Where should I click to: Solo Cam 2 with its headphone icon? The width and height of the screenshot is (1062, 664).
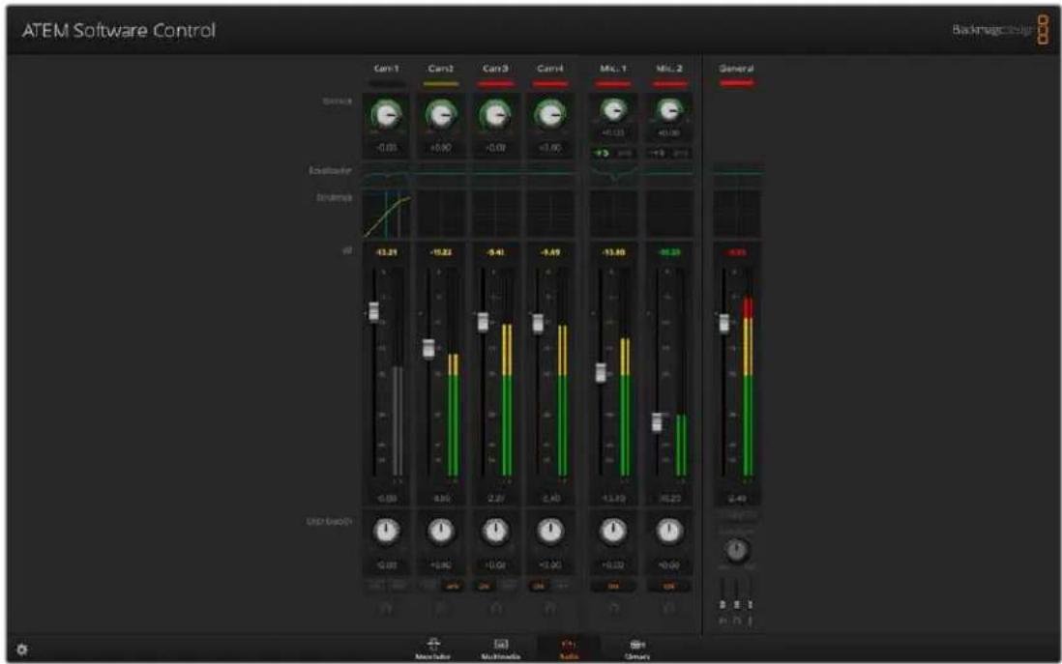[441, 609]
